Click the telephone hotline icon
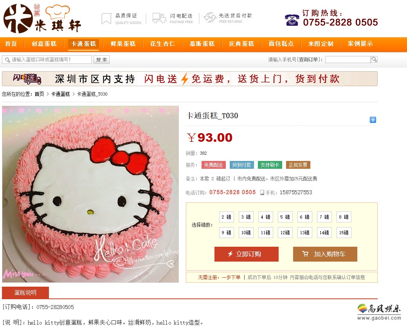Viewport: 407px width, 327px height. pos(292,20)
